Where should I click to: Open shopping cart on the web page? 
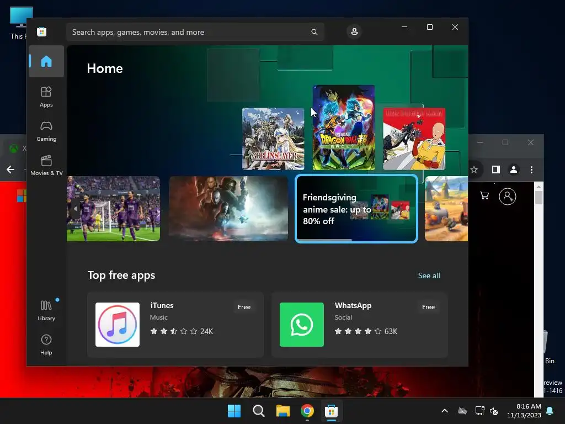click(x=484, y=196)
